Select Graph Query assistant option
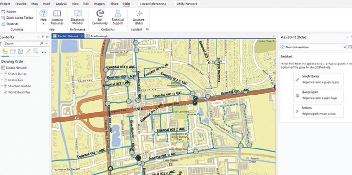The image size is (352, 175). click(x=319, y=80)
